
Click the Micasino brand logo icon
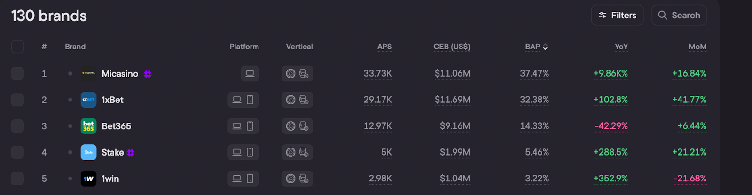88,73
